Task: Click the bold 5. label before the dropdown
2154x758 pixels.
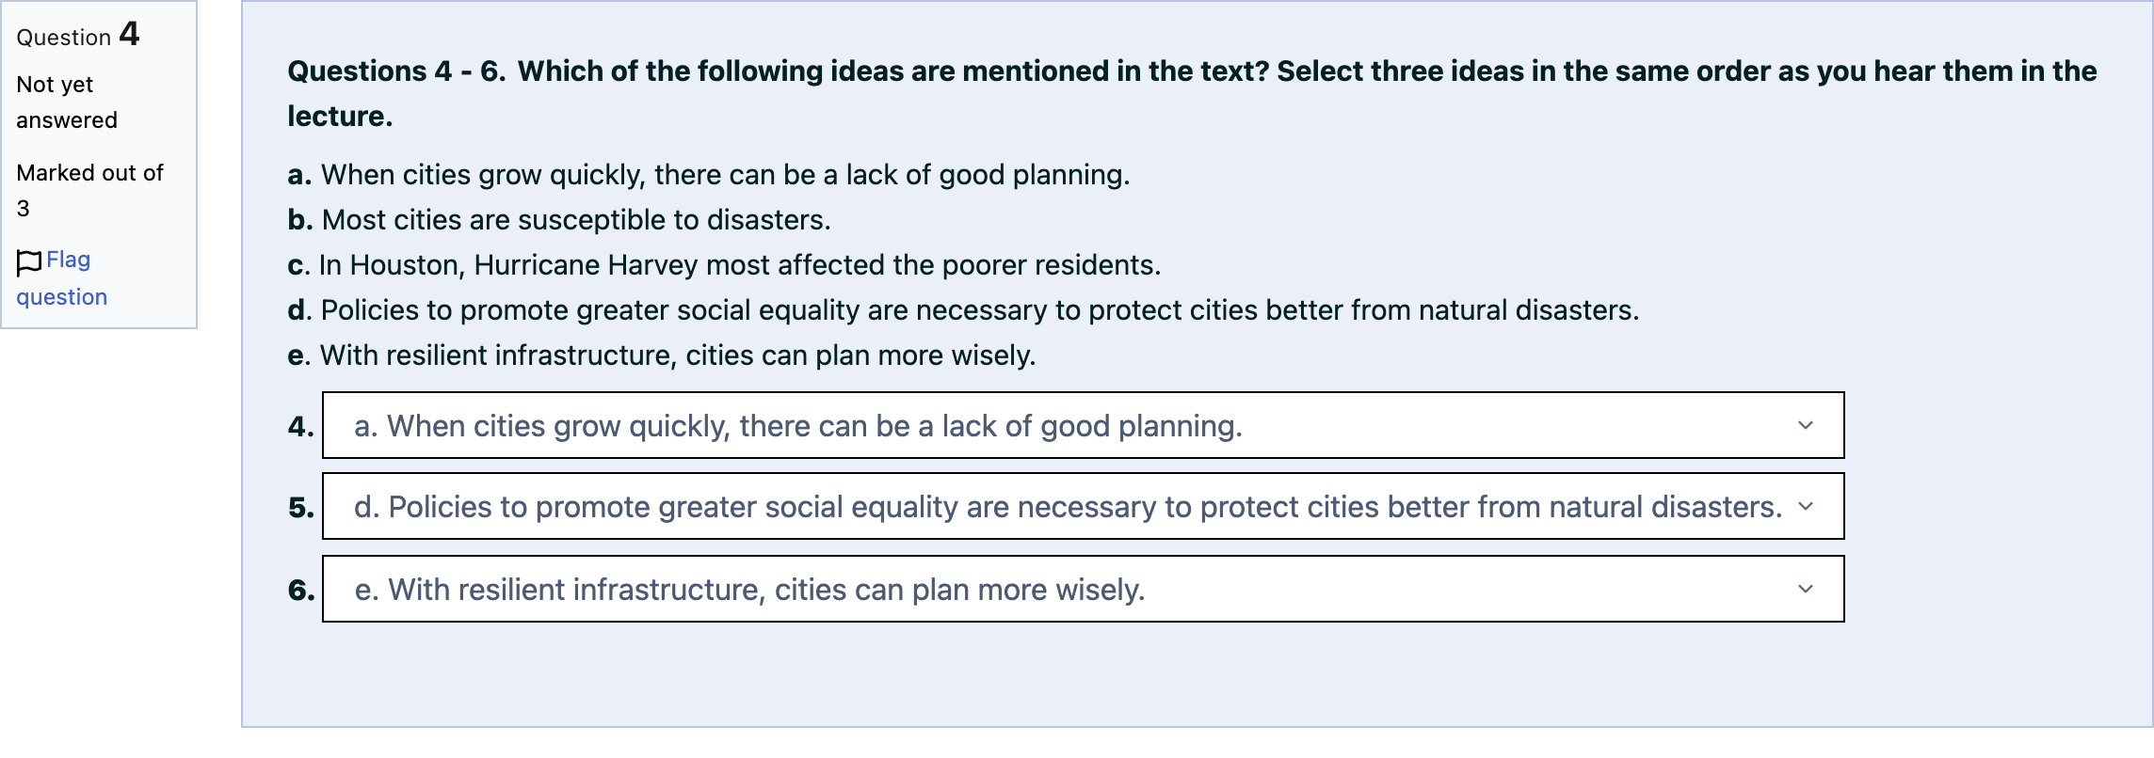Action: pyautogui.click(x=301, y=507)
